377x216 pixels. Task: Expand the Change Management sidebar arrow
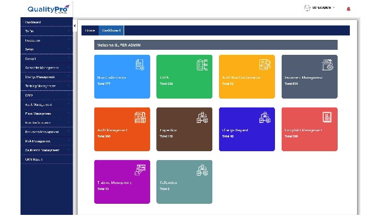(69, 76)
